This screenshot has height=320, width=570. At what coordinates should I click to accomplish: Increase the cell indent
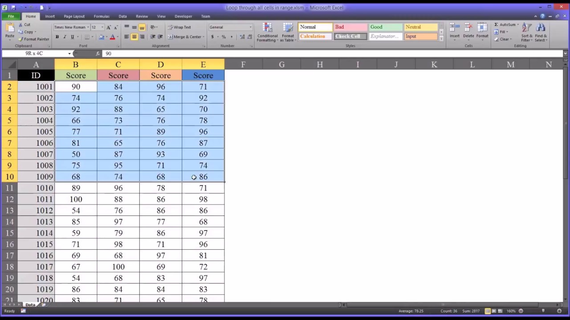160,37
